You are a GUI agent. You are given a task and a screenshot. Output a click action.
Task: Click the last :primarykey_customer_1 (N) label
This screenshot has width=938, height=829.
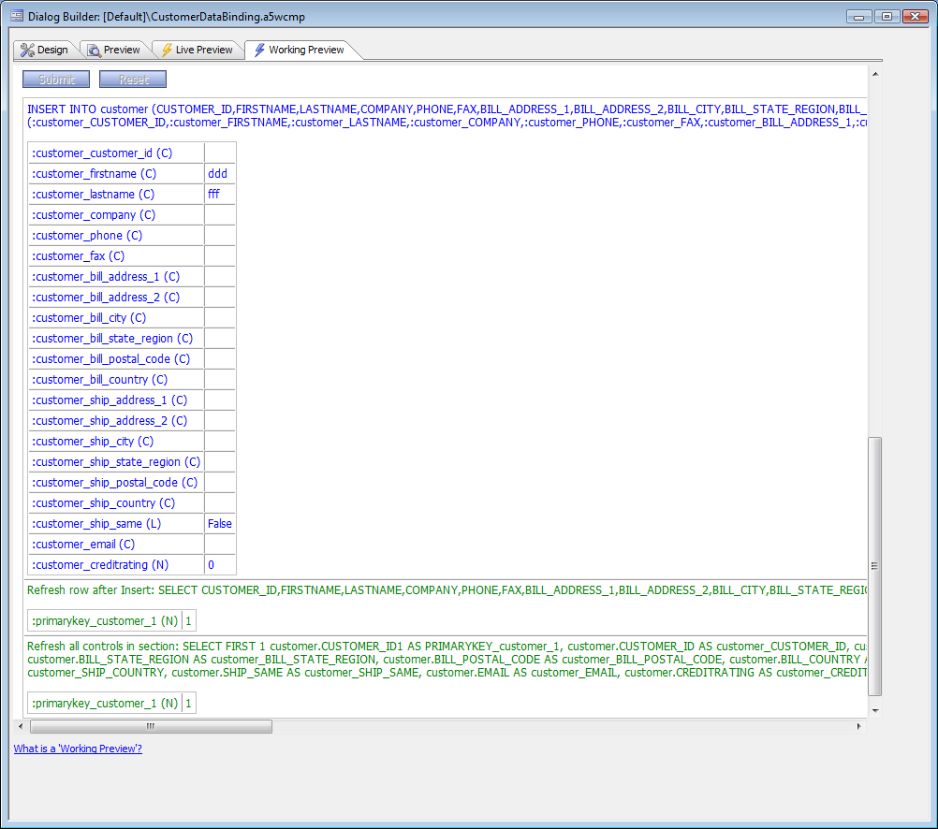click(x=105, y=704)
